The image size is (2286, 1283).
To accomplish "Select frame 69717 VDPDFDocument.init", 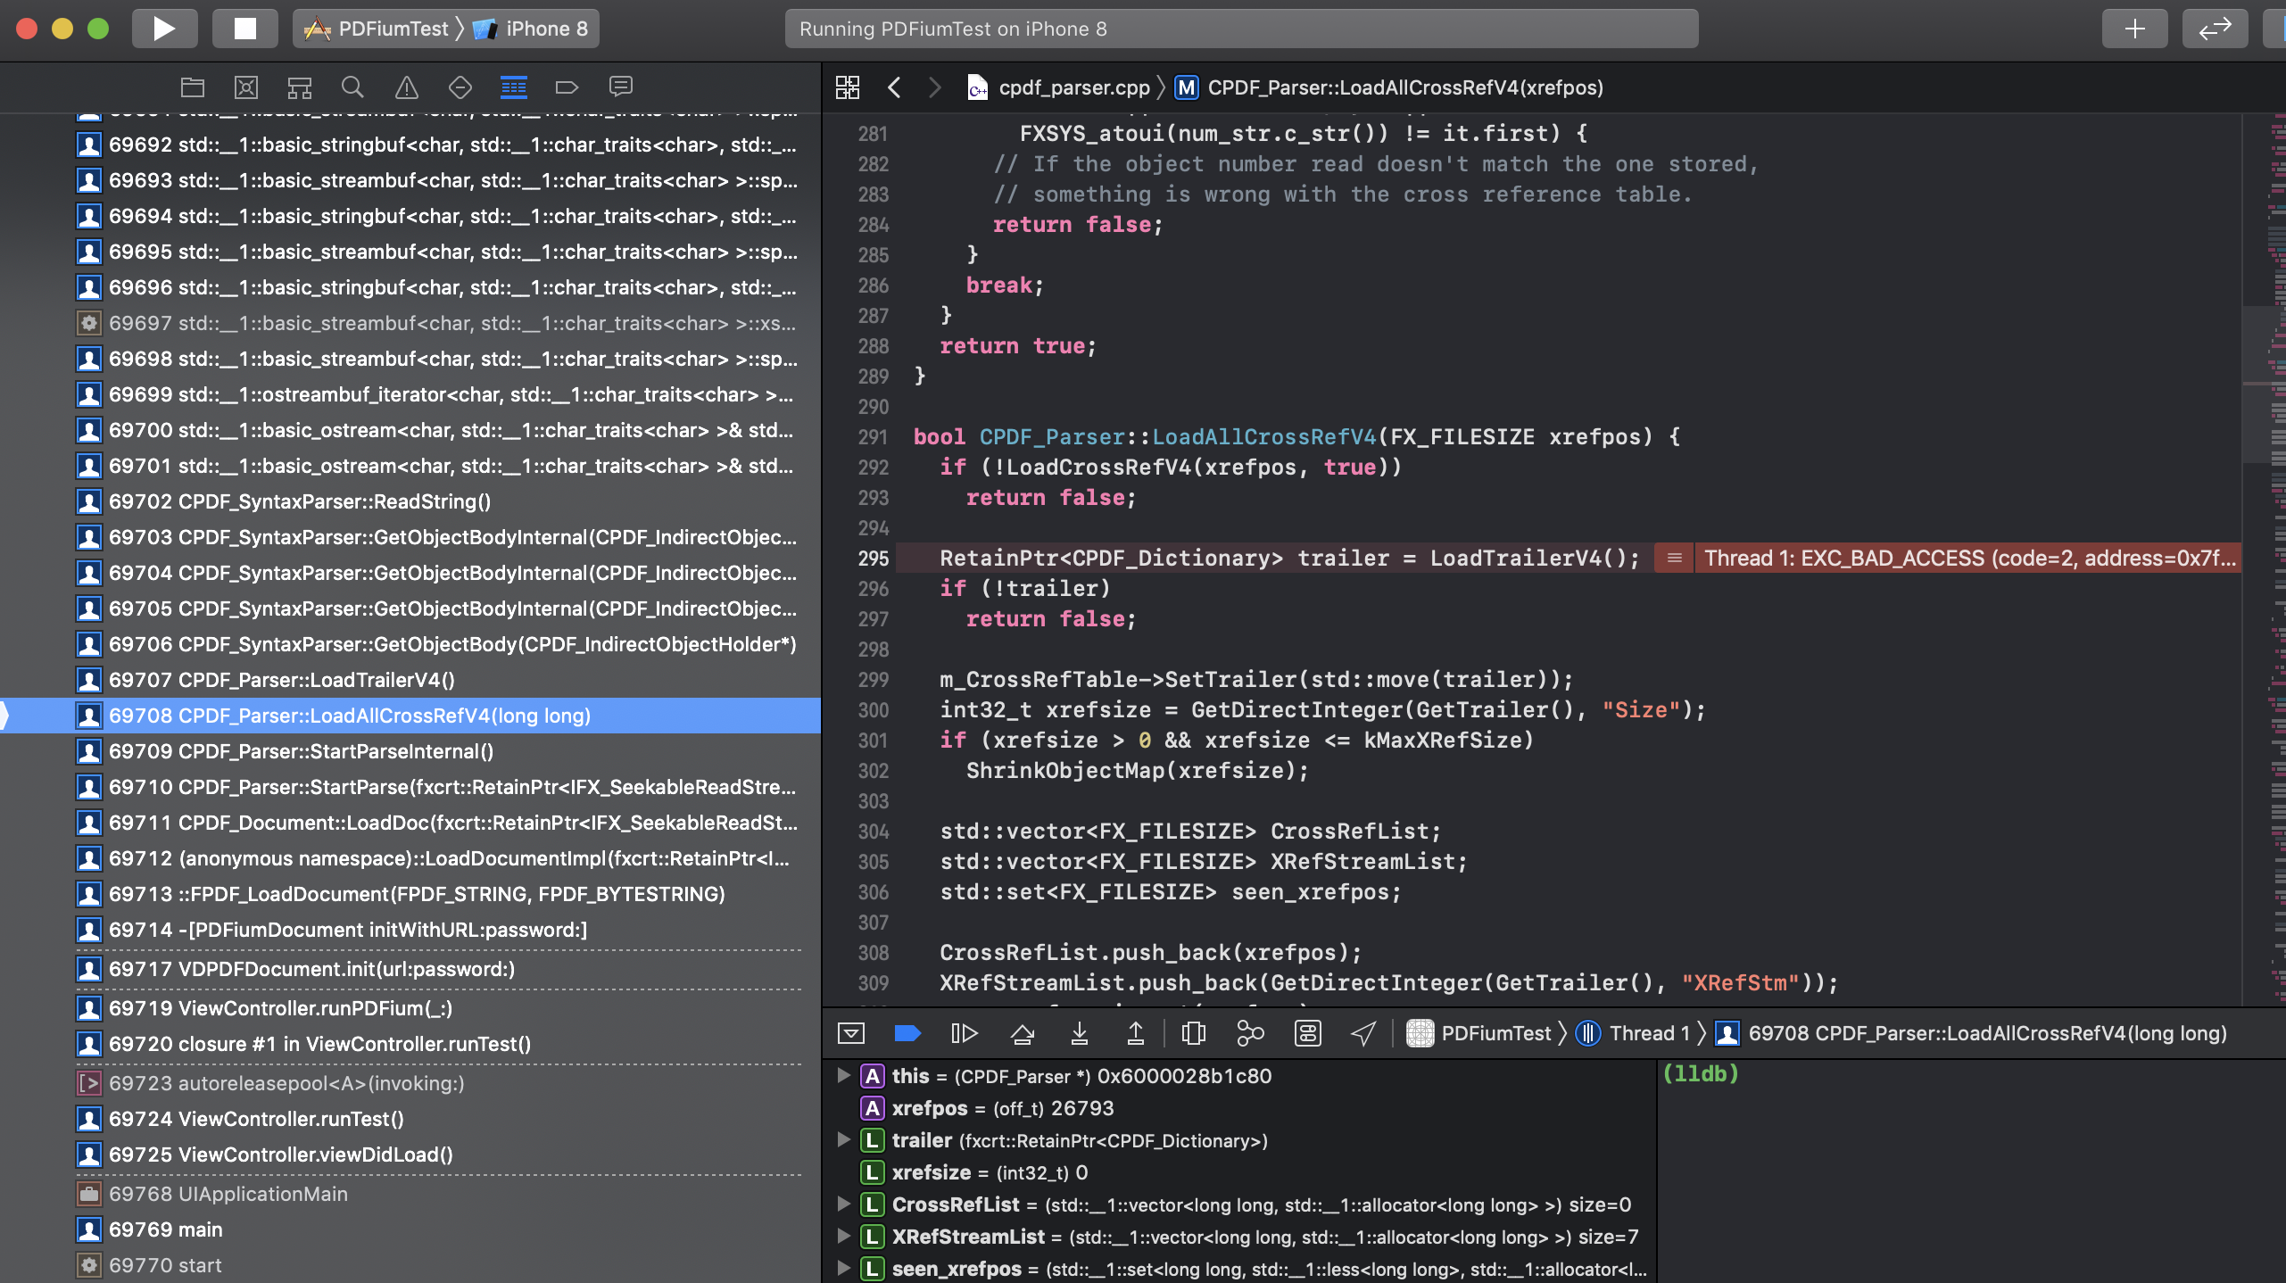I will pos(410,969).
